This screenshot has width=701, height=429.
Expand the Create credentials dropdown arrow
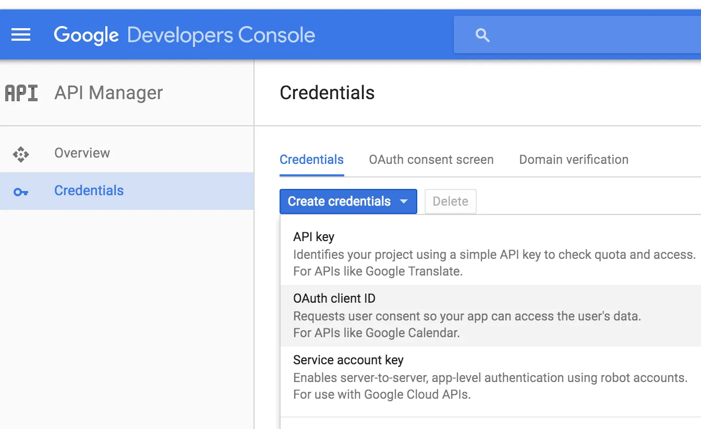[403, 201]
